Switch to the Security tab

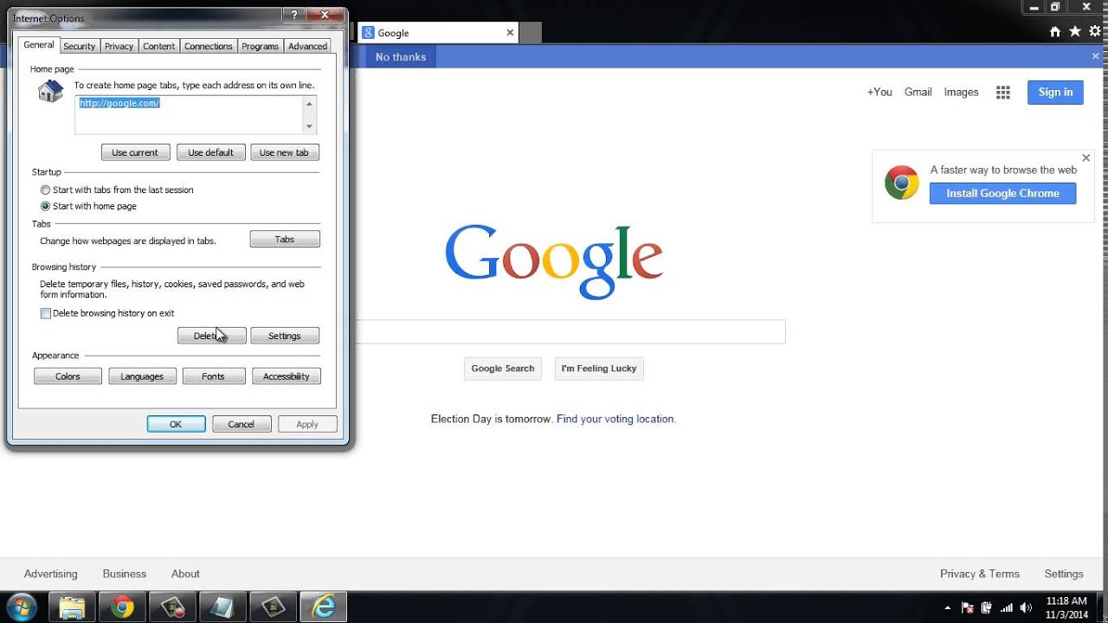(x=80, y=46)
